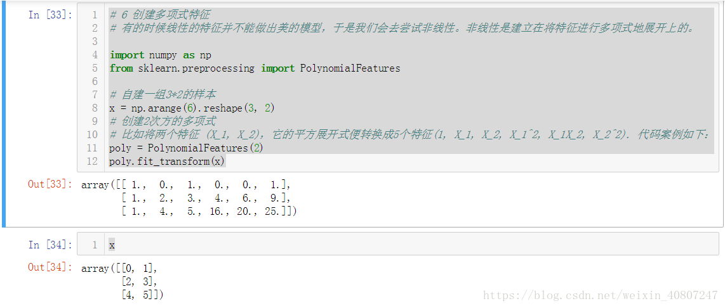Click the In [34] cell prompt
Image resolution: width=725 pixels, height=308 pixels.
[50, 245]
